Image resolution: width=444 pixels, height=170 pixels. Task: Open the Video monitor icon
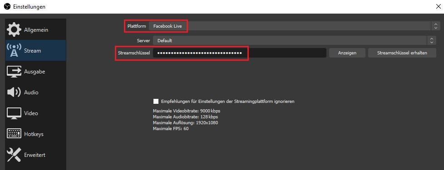14,113
